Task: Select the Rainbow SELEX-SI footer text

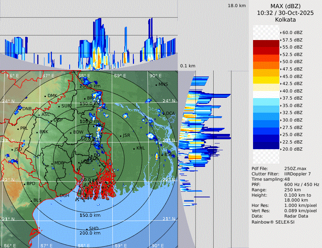Action: tap(273, 222)
